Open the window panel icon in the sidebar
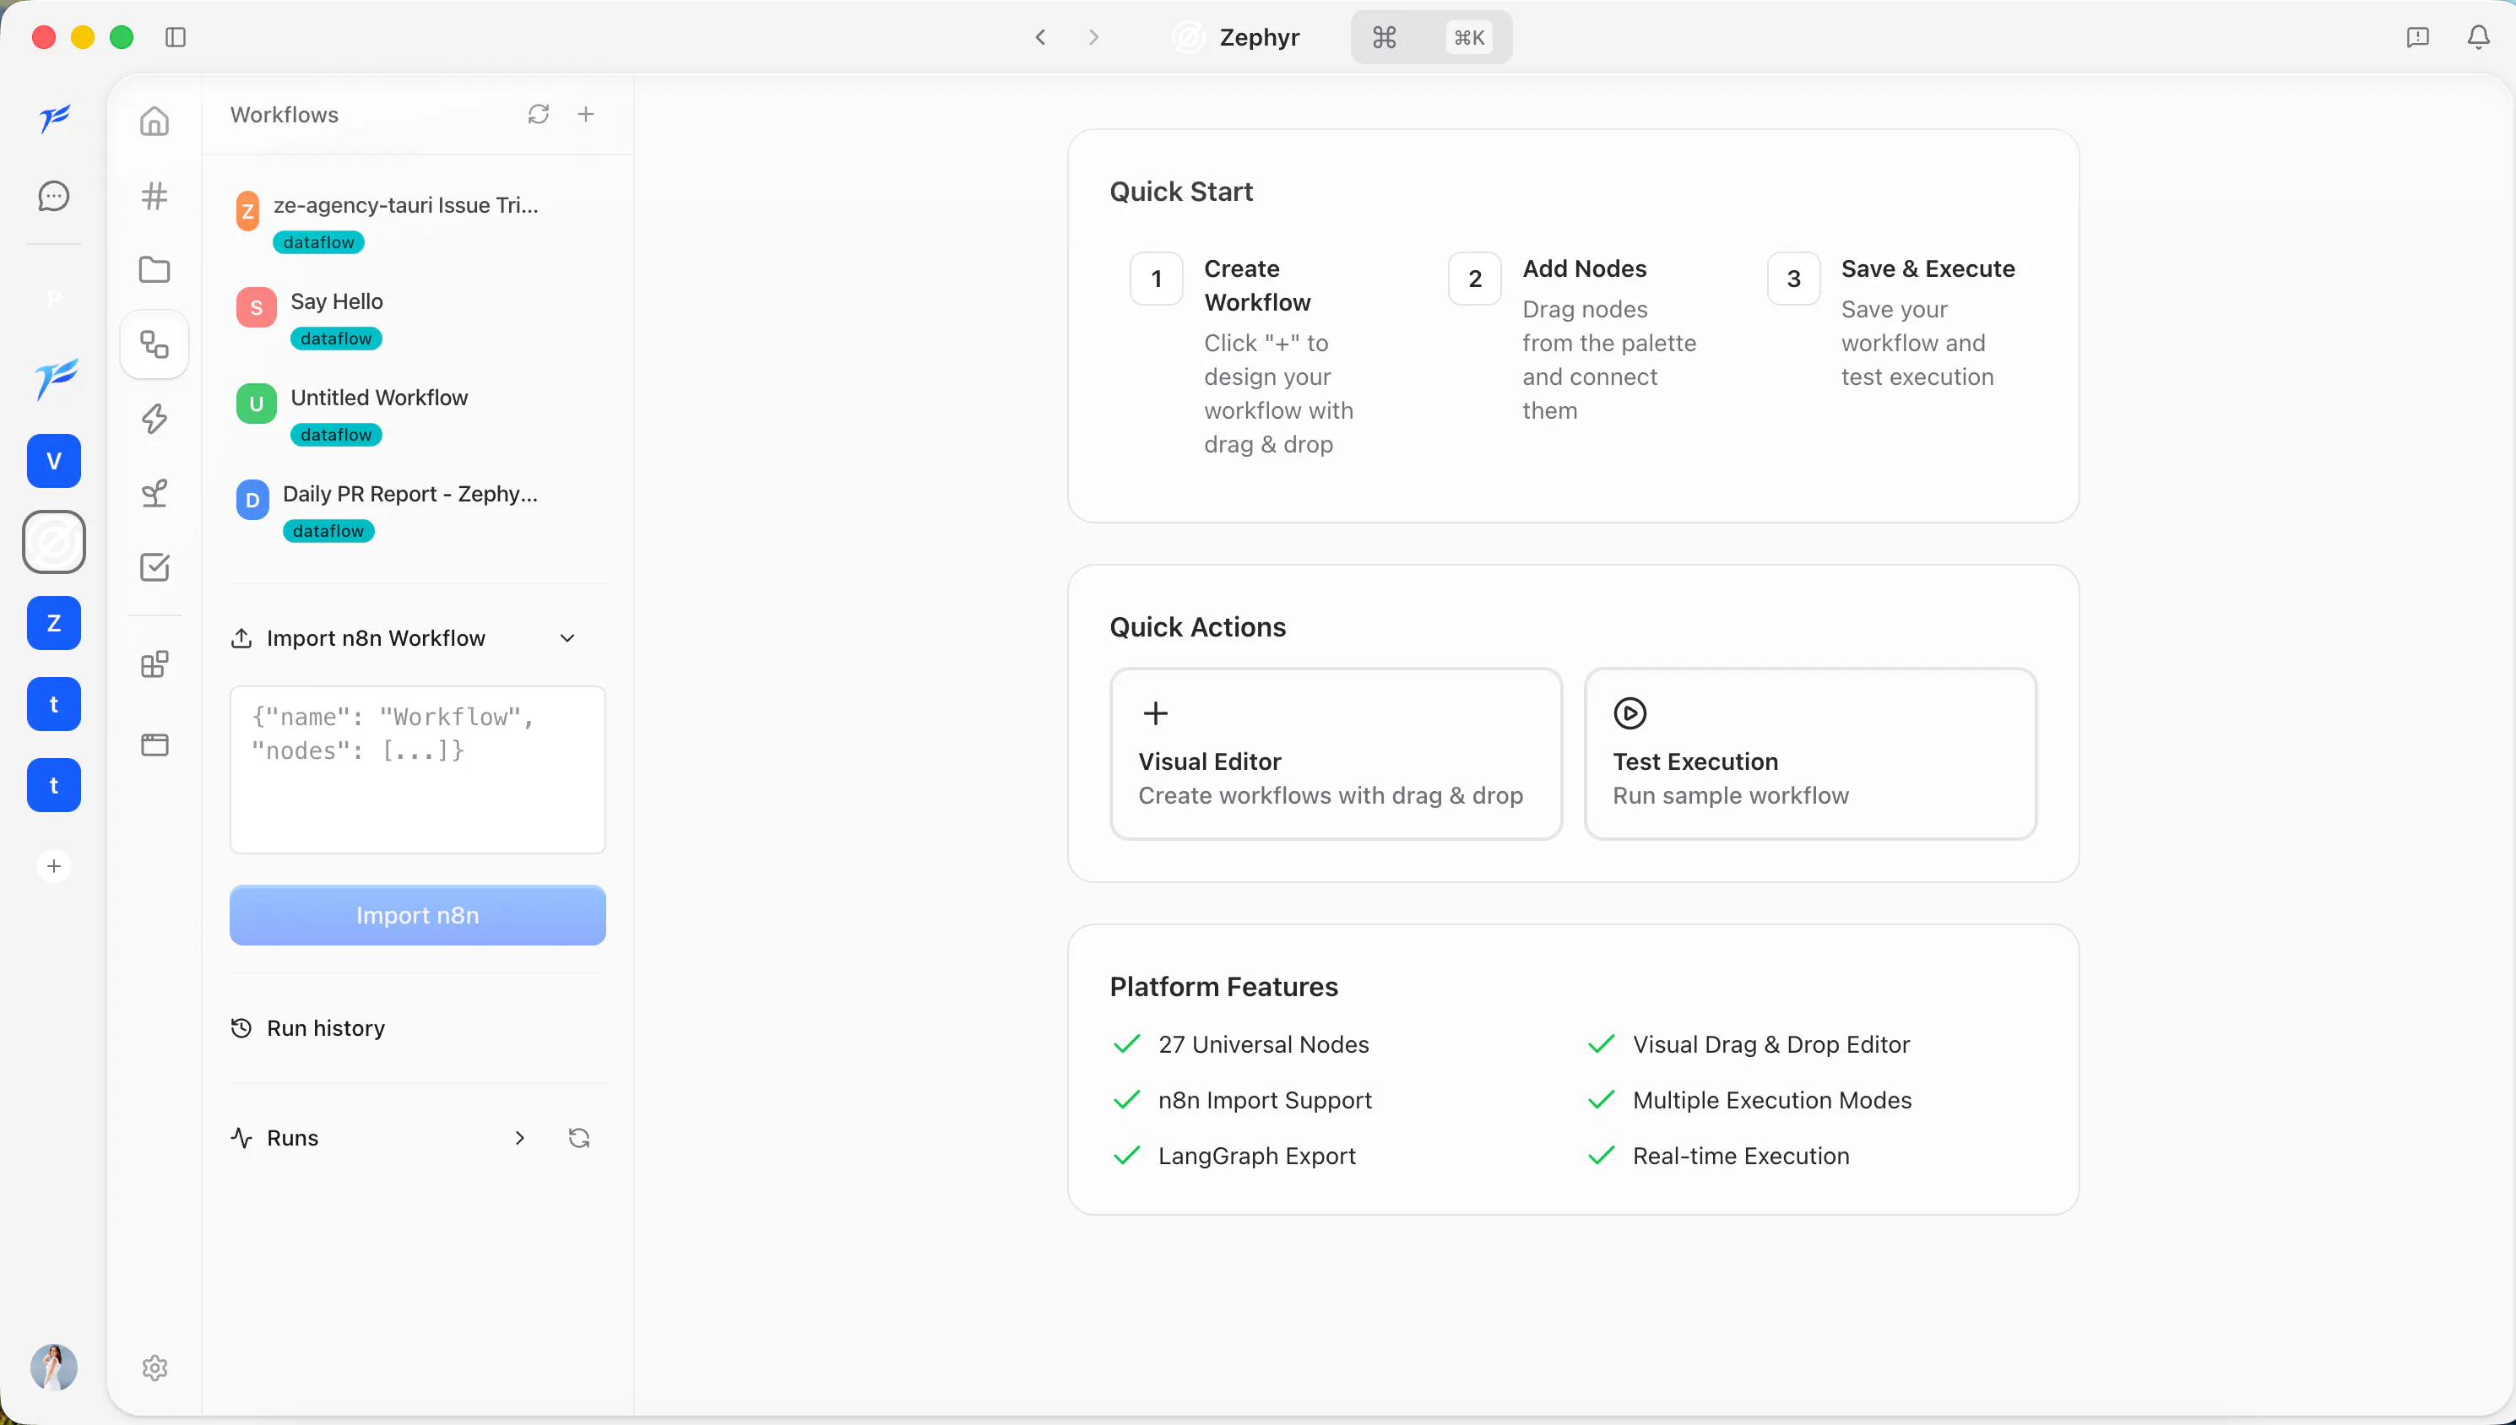 [x=155, y=745]
